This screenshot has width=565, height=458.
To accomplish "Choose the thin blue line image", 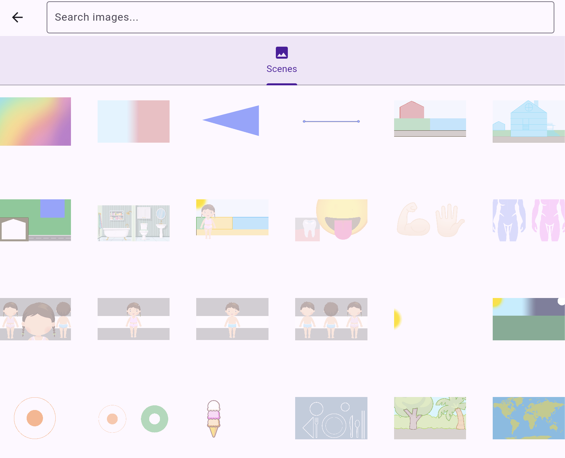I will pyautogui.click(x=331, y=121).
